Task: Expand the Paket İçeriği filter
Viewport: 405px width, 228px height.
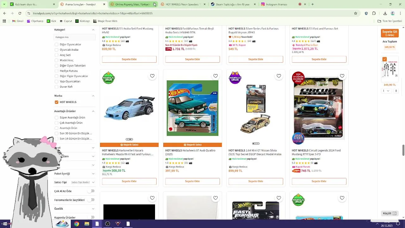Action: tap(93, 174)
